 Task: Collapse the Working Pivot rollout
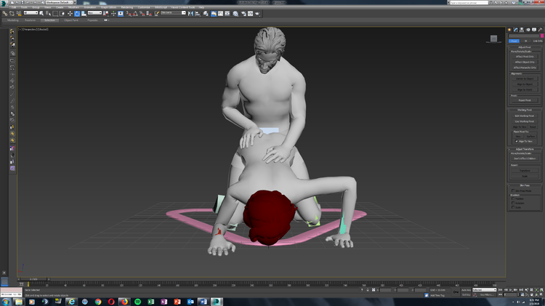click(x=525, y=110)
